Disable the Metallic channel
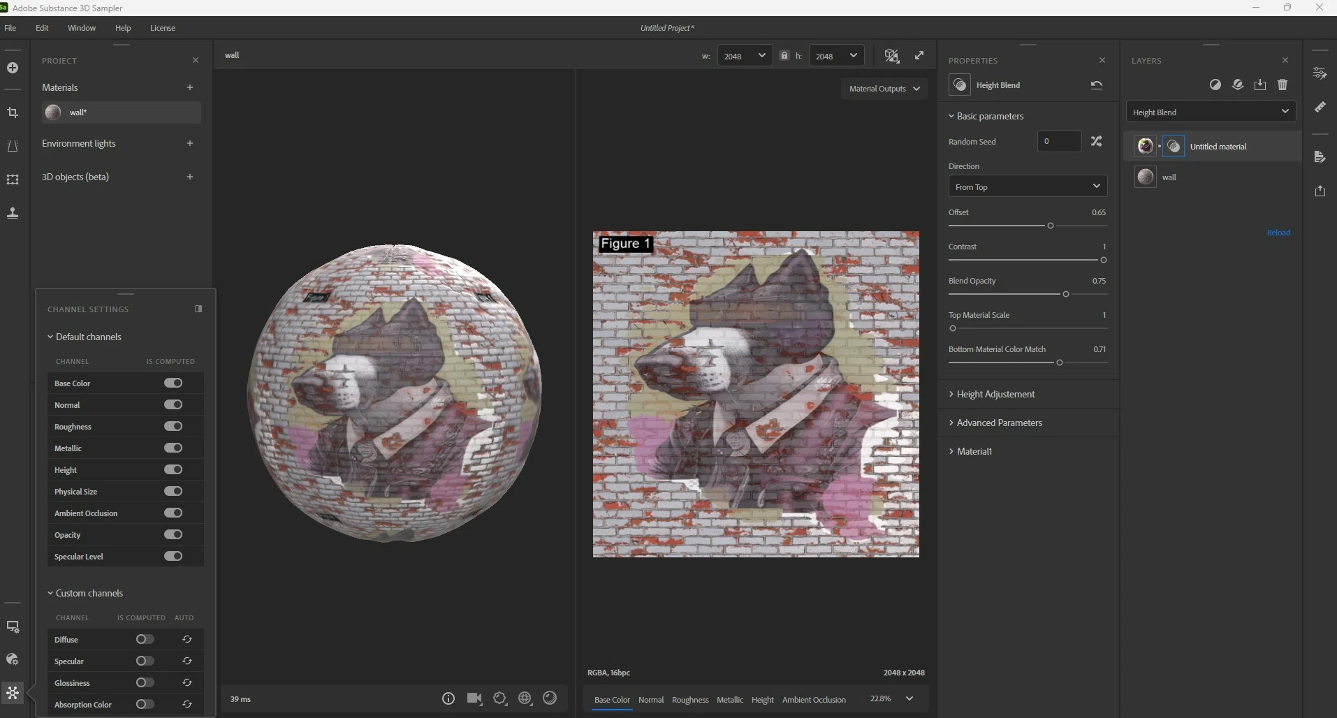Screen dimensions: 1337x718 (173, 448)
